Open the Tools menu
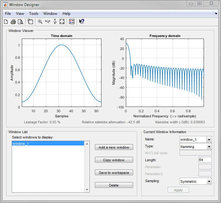This screenshot has width=221, height=203. (x=34, y=14)
